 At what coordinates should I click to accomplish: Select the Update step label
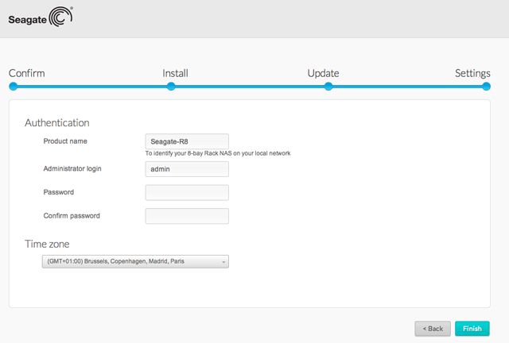click(323, 73)
